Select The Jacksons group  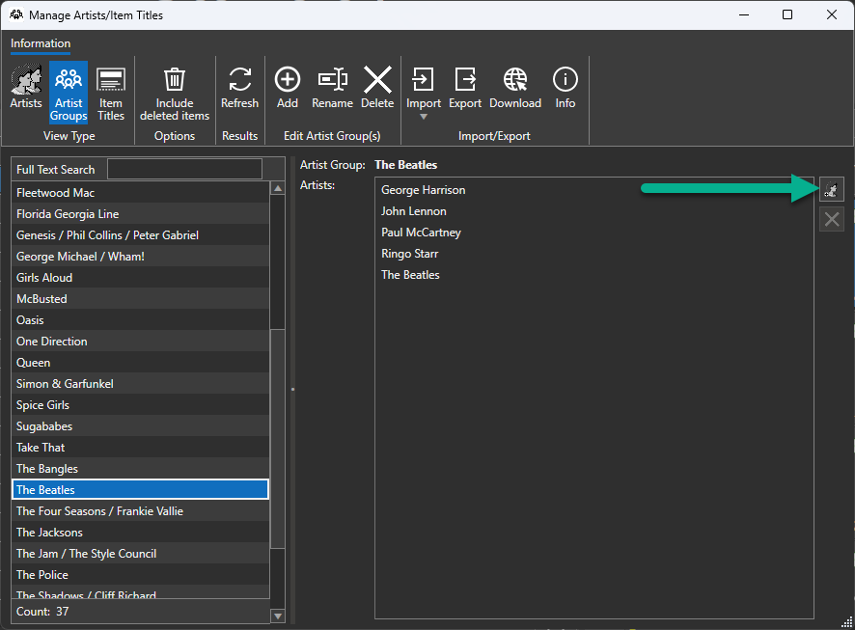tap(140, 533)
